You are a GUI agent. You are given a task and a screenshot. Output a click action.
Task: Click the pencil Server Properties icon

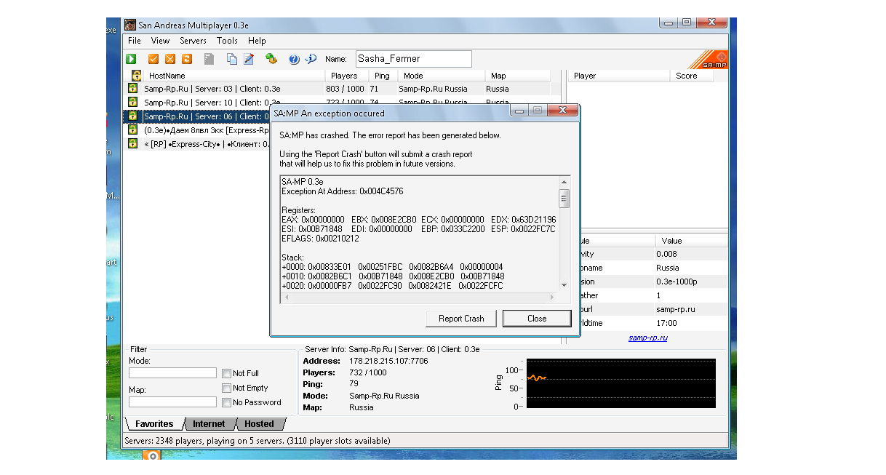pyautogui.click(x=249, y=59)
